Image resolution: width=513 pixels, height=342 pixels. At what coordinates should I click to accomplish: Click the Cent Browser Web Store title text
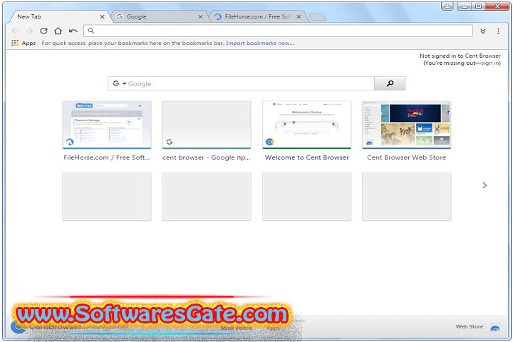click(x=406, y=157)
